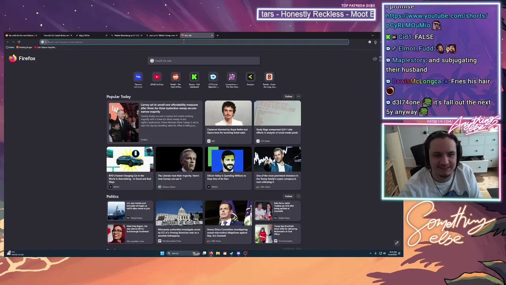The image size is (506, 285).
Task: Open the BYD Fastest-Charging Car article
Action: point(130,168)
